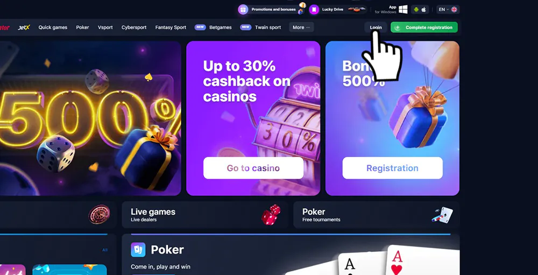This screenshot has width=538, height=275.
Task: Click the Login button
Action: pos(376,27)
